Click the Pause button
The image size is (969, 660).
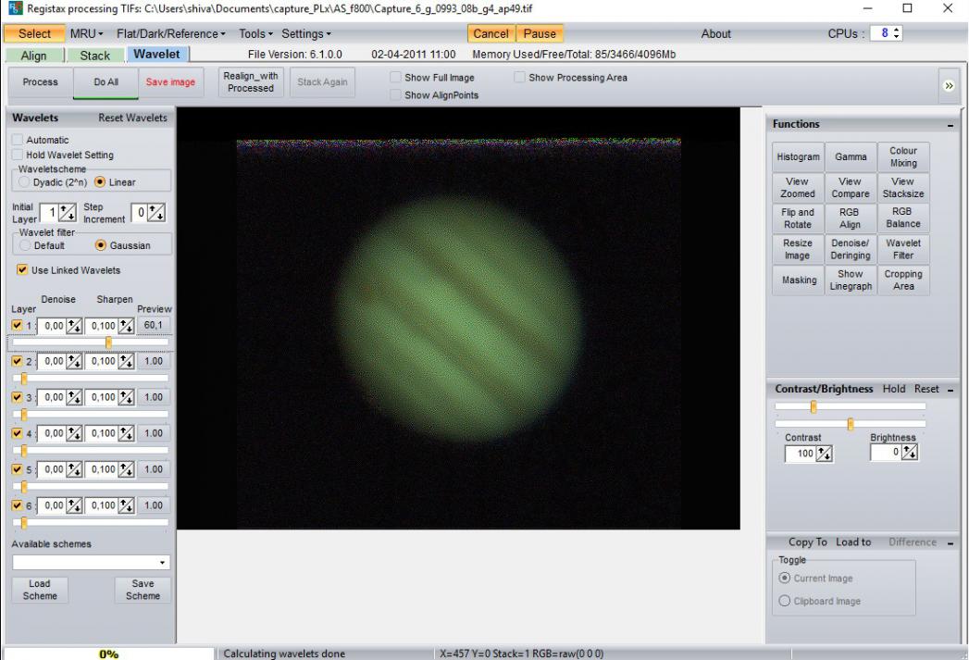(x=540, y=33)
